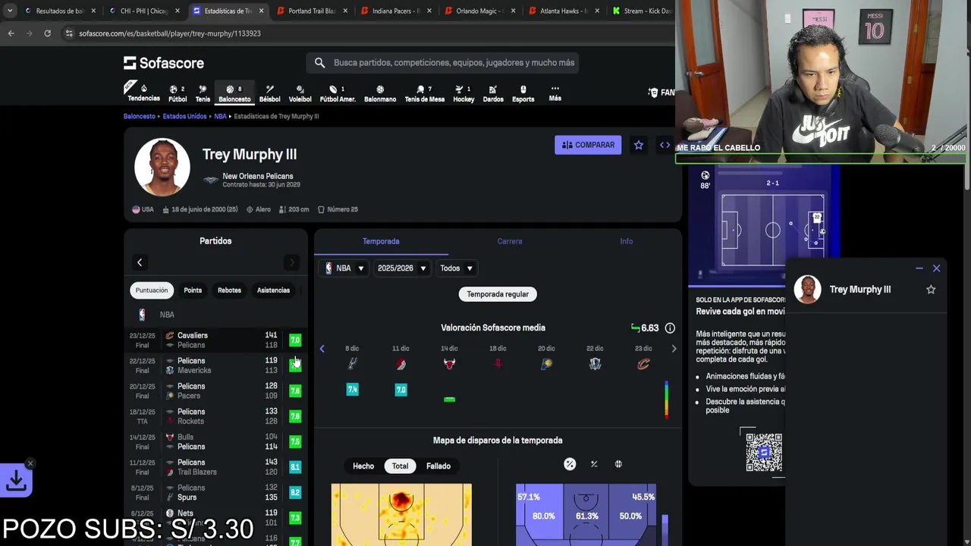This screenshot has width=971, height=546.
Task: Select the basketball shot-zone view icon
Action: click(x=618, y=464)
